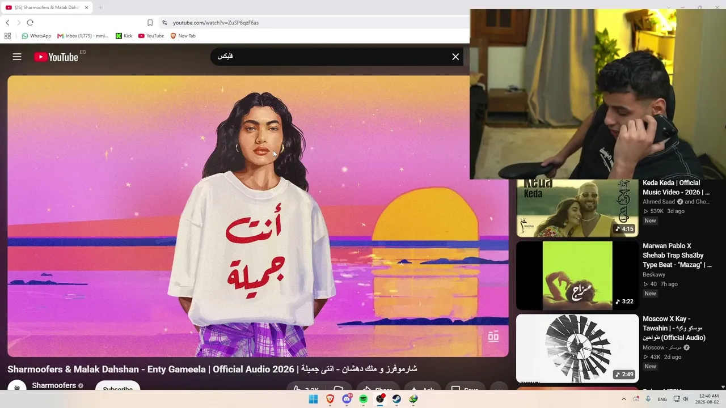Open the Tawahin windmill thumbnail
Screen dimensions: 726x408
[x=577, y=348]
